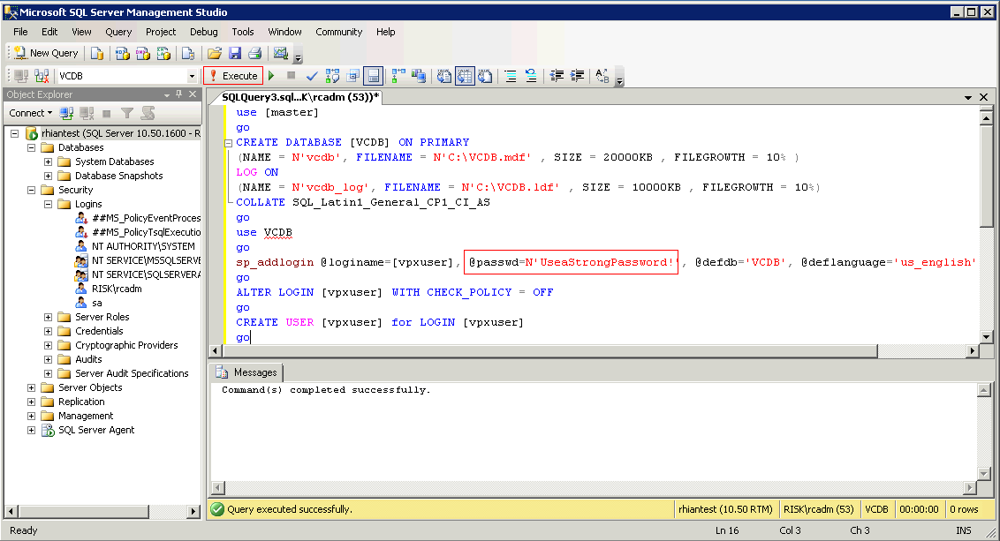The height and width of the screenshot is (541, 1000).
Task: Toggle Auto Hide pin on Object Explorer
Action: pyautogui.click(x=179, y=94)
